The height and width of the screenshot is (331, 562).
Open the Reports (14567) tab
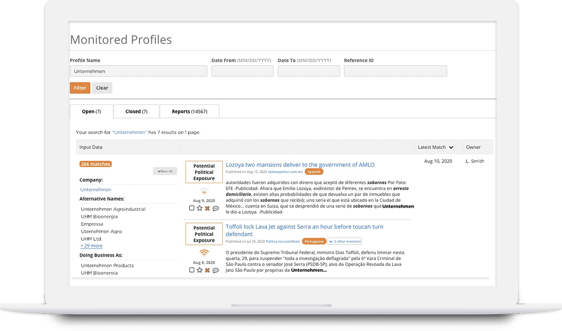click(189, 111)
